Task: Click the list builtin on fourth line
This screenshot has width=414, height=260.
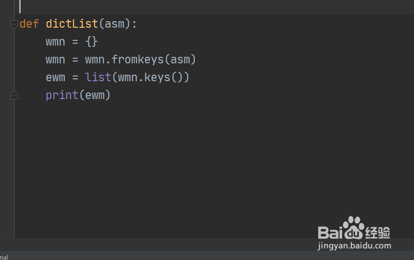Action: pos(98,77)
